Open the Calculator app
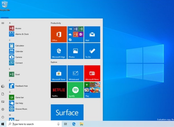 tap(16, 46)
